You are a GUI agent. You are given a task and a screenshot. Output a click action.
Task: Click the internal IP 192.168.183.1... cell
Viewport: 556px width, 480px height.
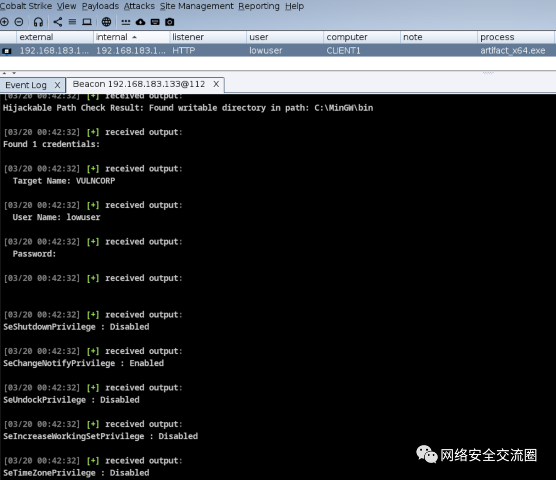(131, 51)
